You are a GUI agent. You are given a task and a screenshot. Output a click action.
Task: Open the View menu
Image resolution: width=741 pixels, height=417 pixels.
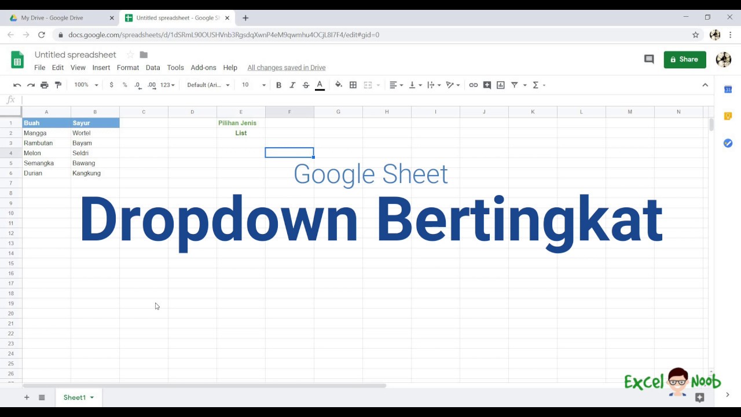tap(78, 68)
